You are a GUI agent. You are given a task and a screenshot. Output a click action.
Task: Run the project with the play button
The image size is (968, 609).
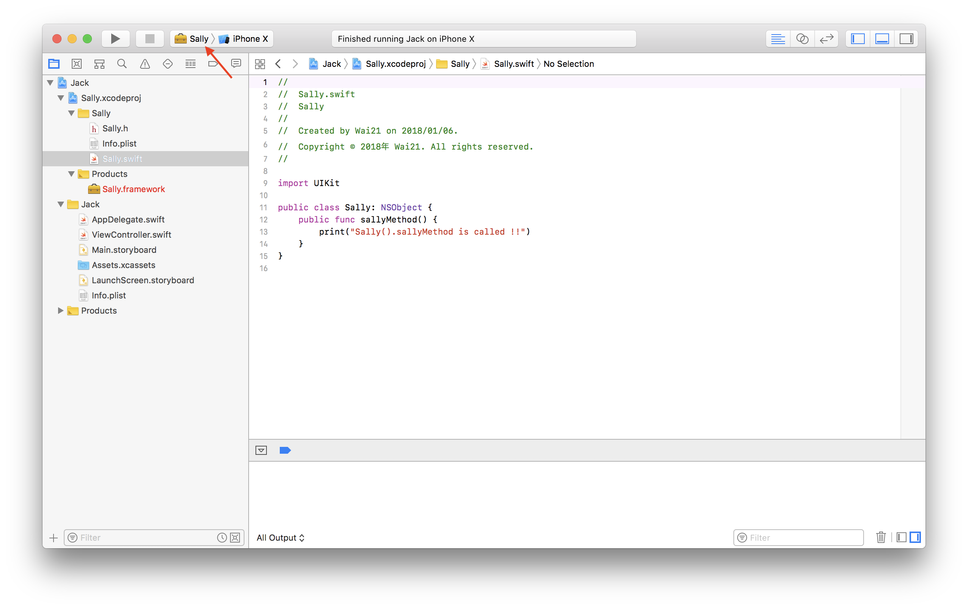115,39
